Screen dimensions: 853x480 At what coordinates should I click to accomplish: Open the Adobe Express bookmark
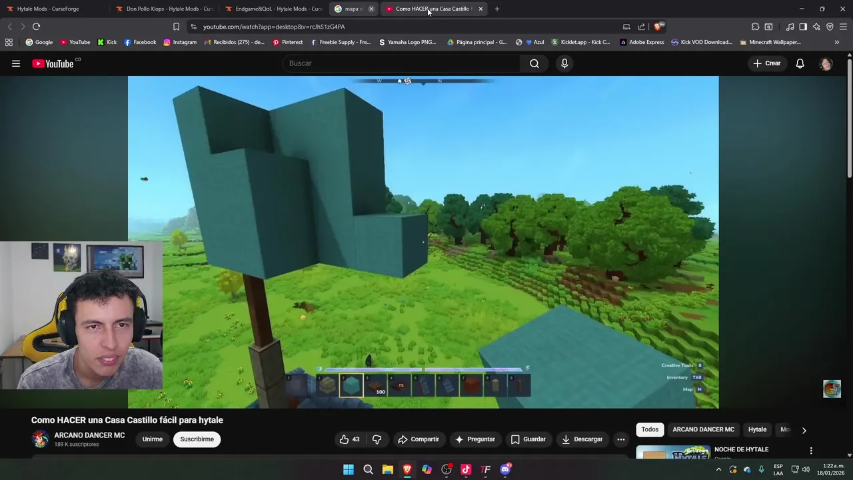(x=642, y=42)
